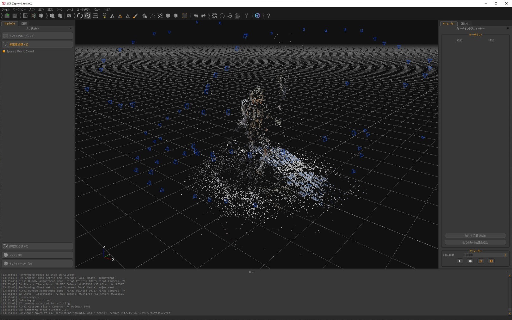Close the キーポイントアニメーター panel
Viewport: 512px width, 320px height.
[508, 28]
